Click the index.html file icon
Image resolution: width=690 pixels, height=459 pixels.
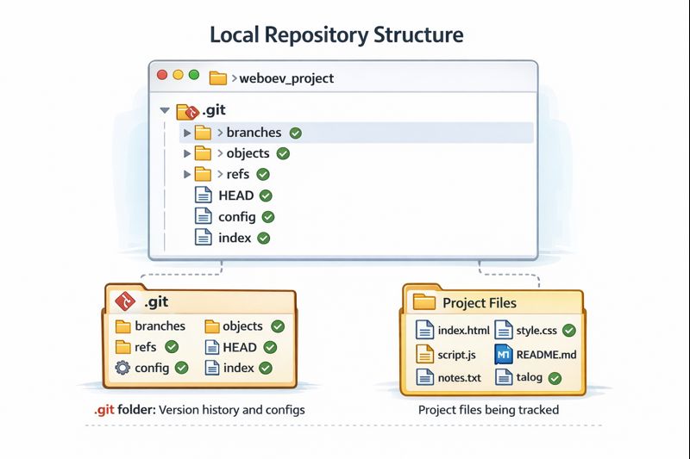(x=424, y=330)
